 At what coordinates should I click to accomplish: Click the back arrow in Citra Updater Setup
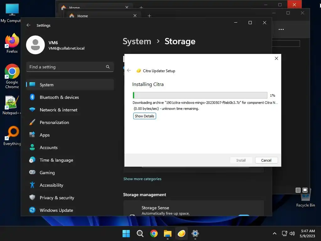tap(129, 71)
